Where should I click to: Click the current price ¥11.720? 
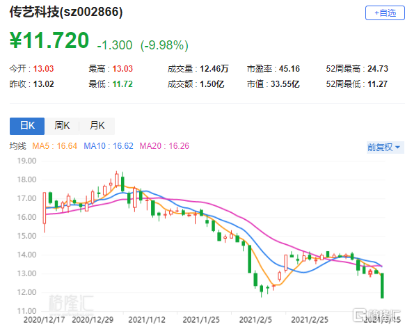49,40
